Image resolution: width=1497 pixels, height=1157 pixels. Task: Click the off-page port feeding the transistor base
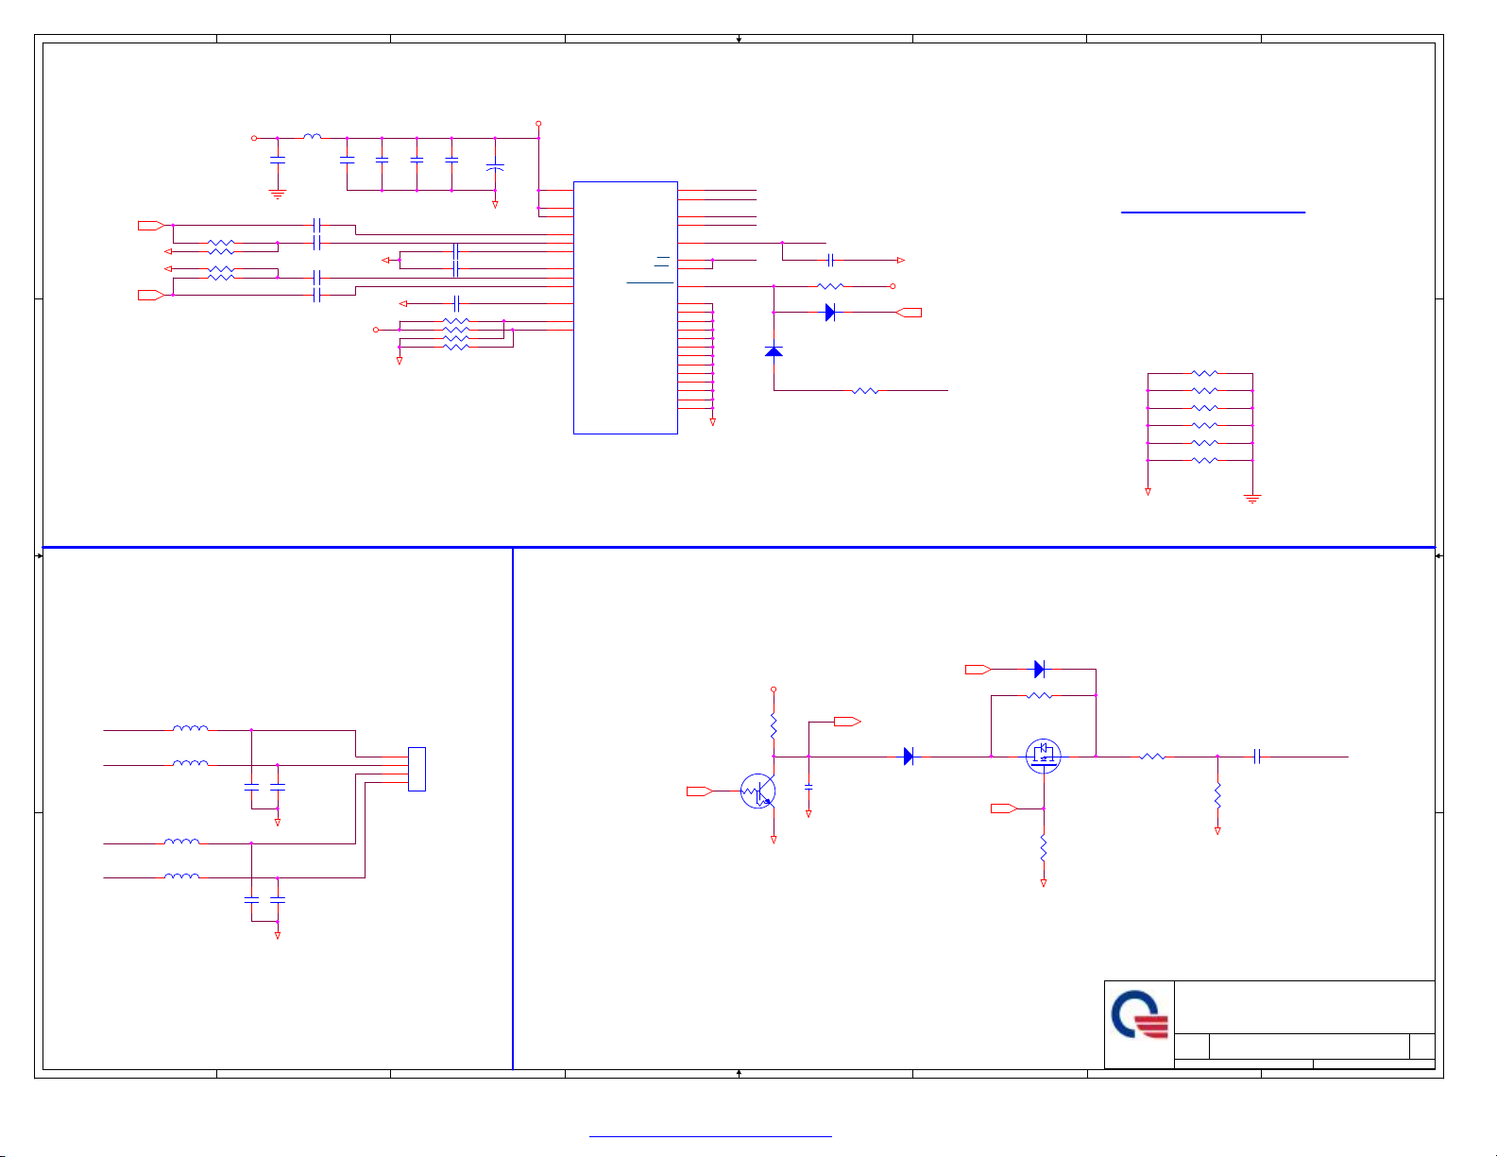tap(699, 791)
